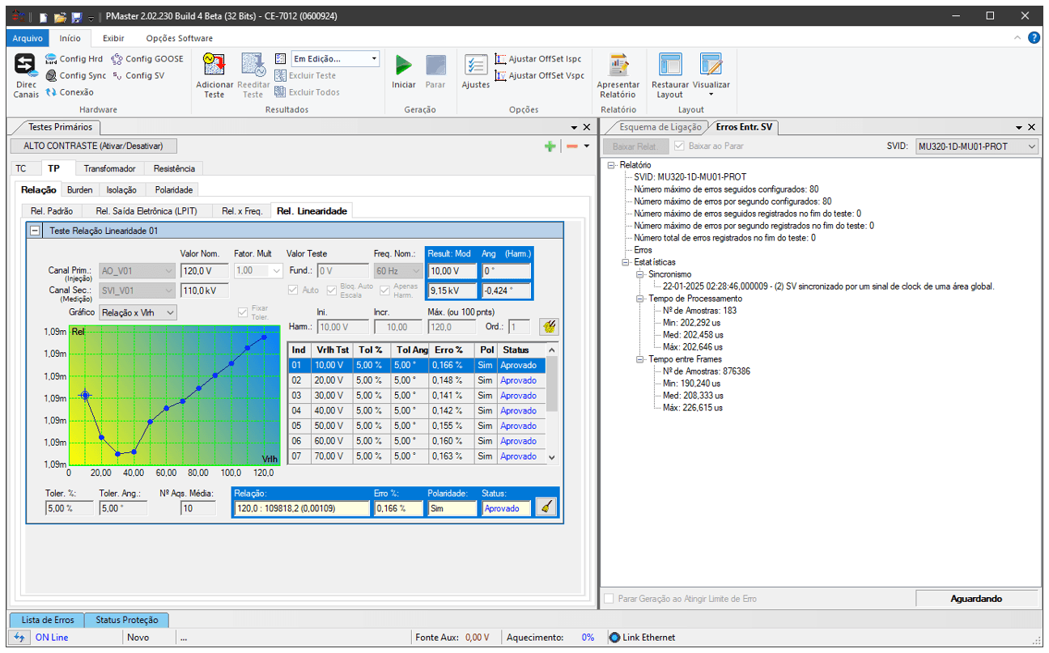Click the Ajustar OffSet Ispc button
The width and height of the screenshot is (1049, 653).
click(537, 59)
